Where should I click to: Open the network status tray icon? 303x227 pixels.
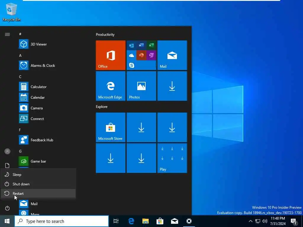pyautogui.click(x=258, y=221)
